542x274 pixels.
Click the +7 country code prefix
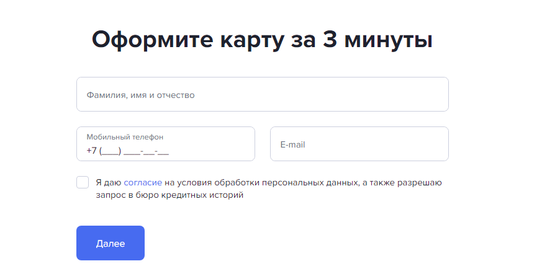tap(92, 151)
